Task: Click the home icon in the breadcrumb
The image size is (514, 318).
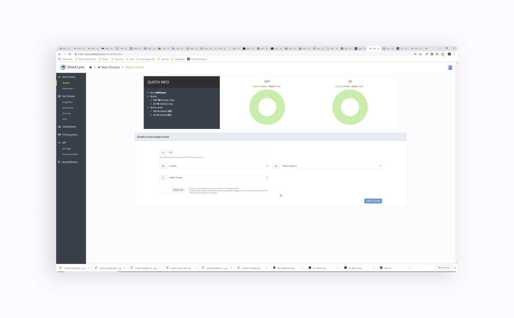Action: (x=90, y=67)
